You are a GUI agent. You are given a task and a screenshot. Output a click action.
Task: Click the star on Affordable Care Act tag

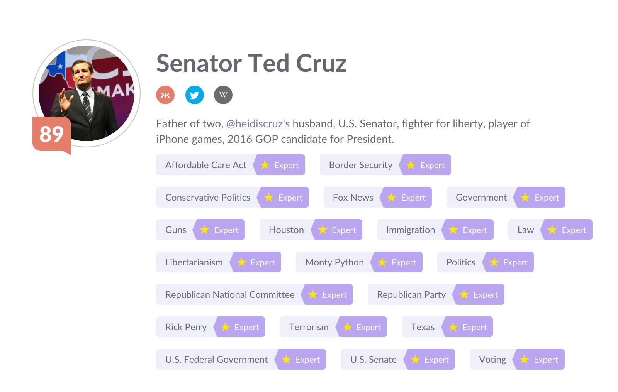pyautogui.click(x=265, y=165)
